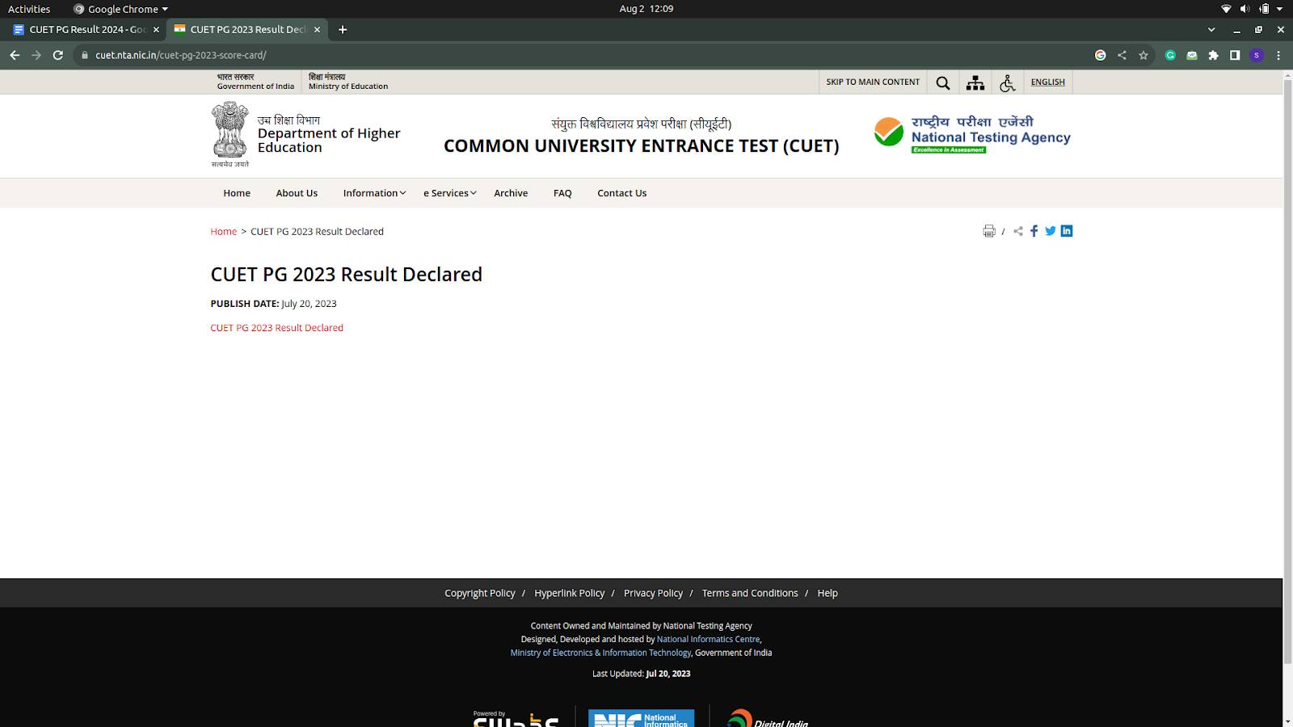Open the About Us menu item
The width and height of the screenshot is (1293, 727).
(297, 193)
